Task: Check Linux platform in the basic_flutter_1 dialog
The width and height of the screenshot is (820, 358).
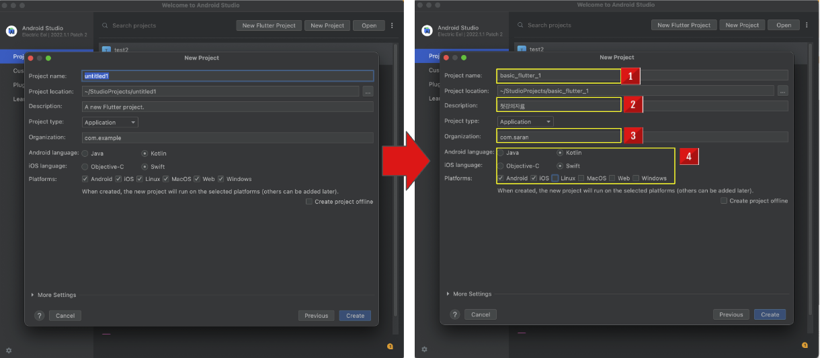Action: [x=555, y=178]
